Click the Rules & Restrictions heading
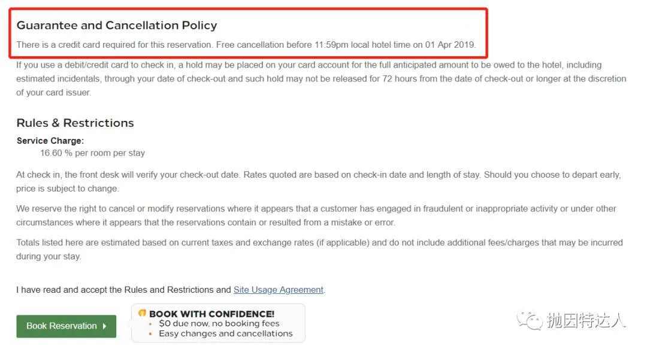 pos(75,123)
